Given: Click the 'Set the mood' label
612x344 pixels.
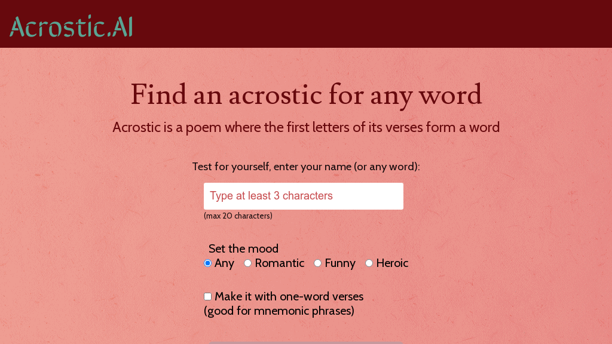Looking at the screenshot, I should (x=243, y=248).
